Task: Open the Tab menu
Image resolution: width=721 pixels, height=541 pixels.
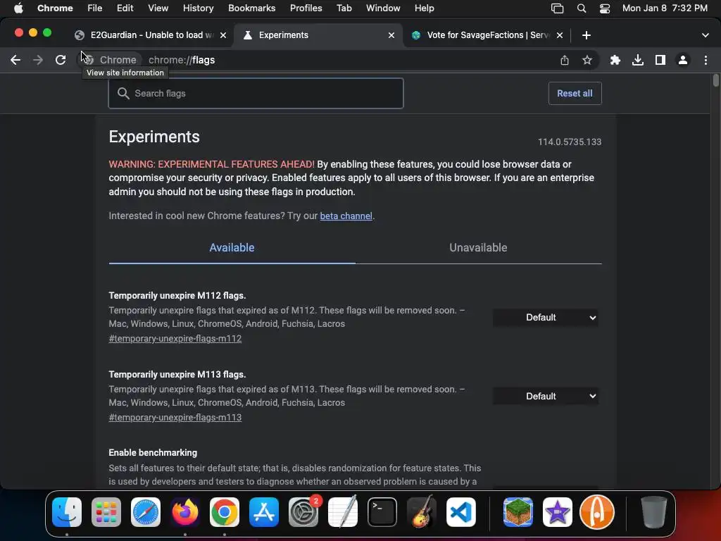Action: [344, 8]
